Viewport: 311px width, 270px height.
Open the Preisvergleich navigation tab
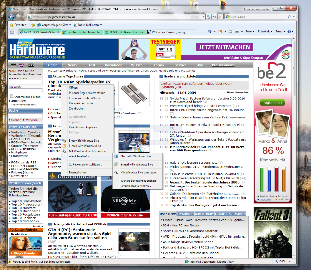pyautogui.click(x=223, y=65)
